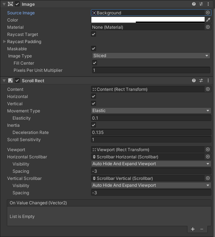Click the List is Empty text
Viewport: 215px width, 237px height.
(x=22, y=217)
